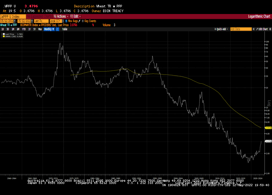
Task: Select the 1Y range tab
Action: (30, 29)
